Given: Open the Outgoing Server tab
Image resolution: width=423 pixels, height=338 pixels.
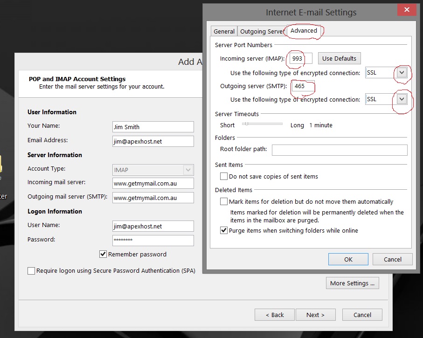Looking at the screenshot, I should 261,31.
